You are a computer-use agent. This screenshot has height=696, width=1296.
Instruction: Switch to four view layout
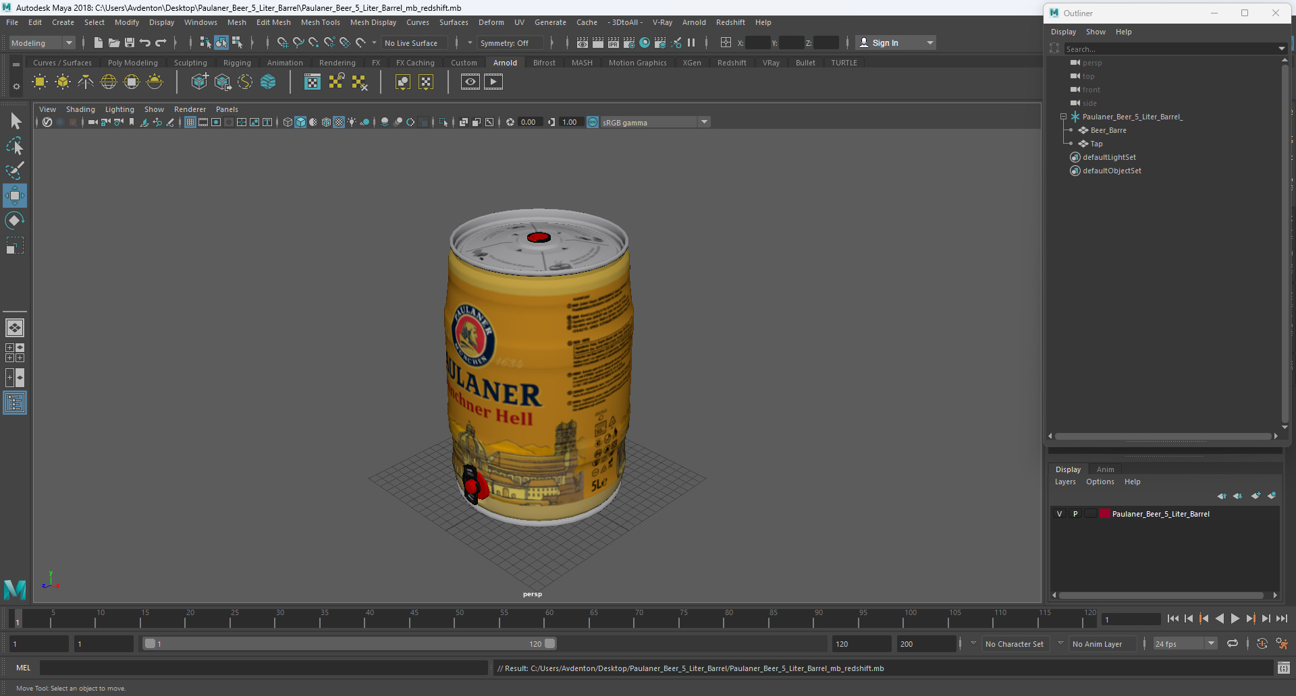click(x=15, y=353)
